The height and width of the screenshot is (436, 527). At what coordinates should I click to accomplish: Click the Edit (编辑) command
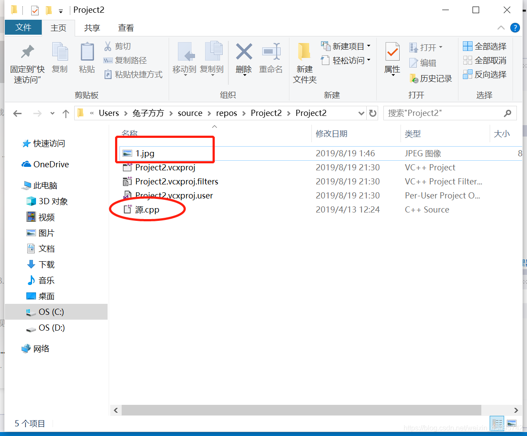tap(422, 63)
